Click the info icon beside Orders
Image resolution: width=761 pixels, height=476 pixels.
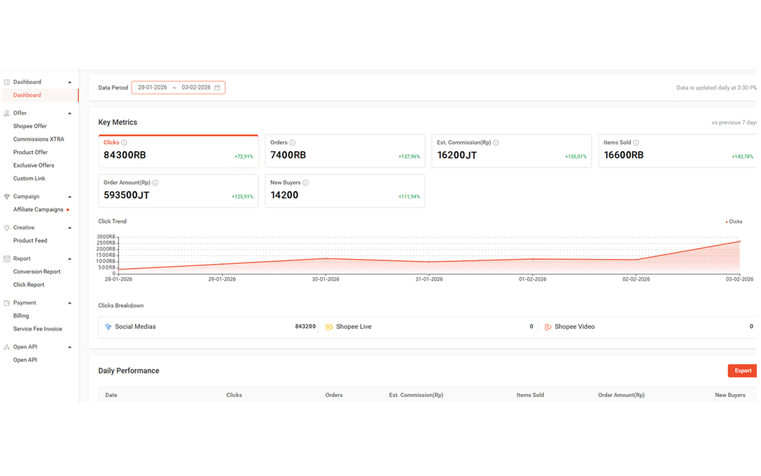(293, 143)
